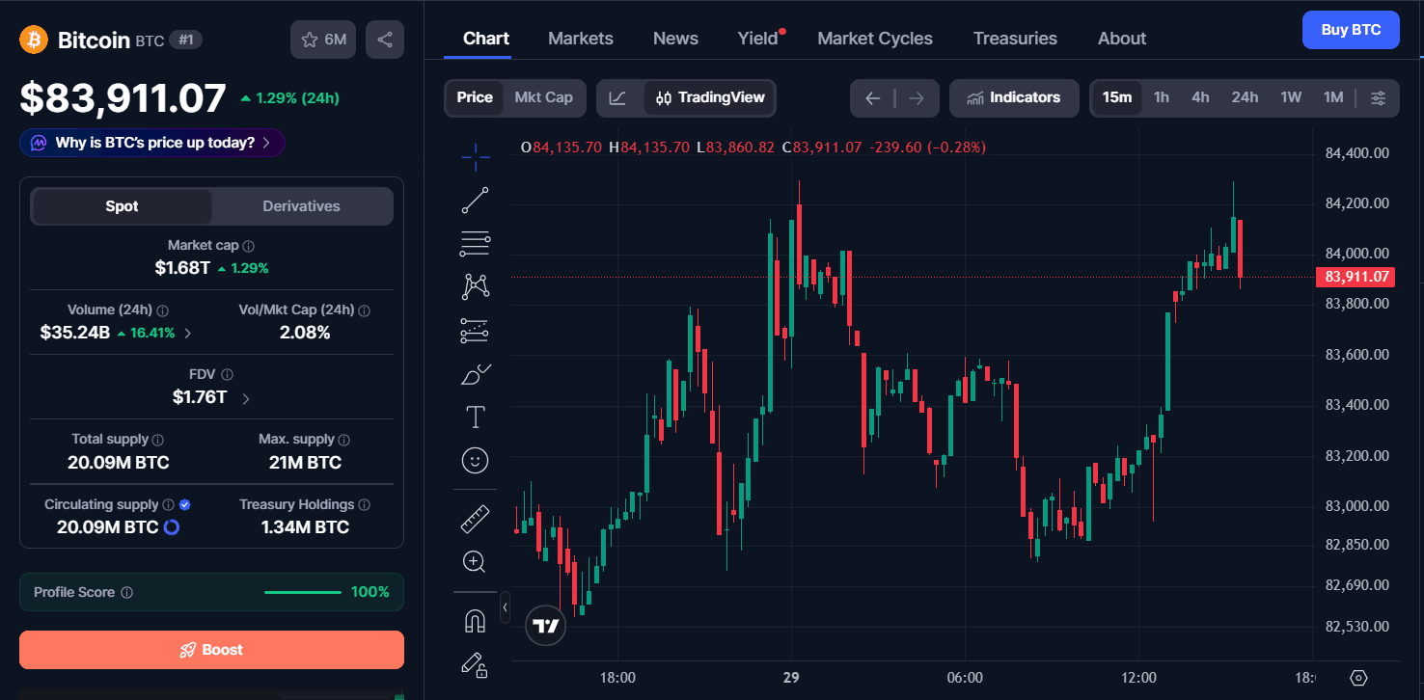Image resolution: width=1424 pixels, height=700 pixels.
Task: Activate the zoom in tool
Action: click(x=475, y=561)
